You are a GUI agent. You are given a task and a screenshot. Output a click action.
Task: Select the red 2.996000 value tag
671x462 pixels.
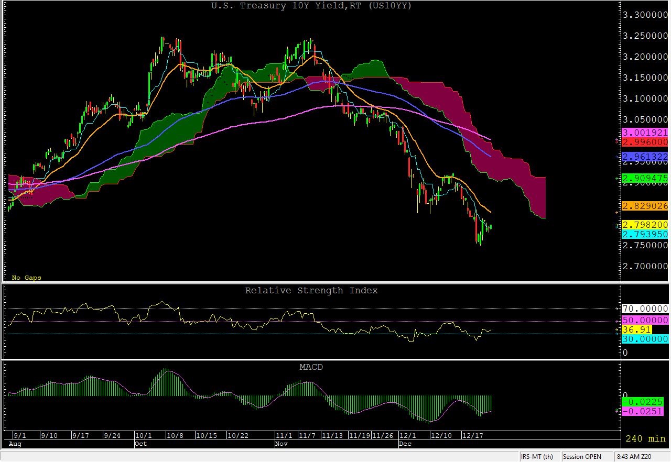pos(645,142)
